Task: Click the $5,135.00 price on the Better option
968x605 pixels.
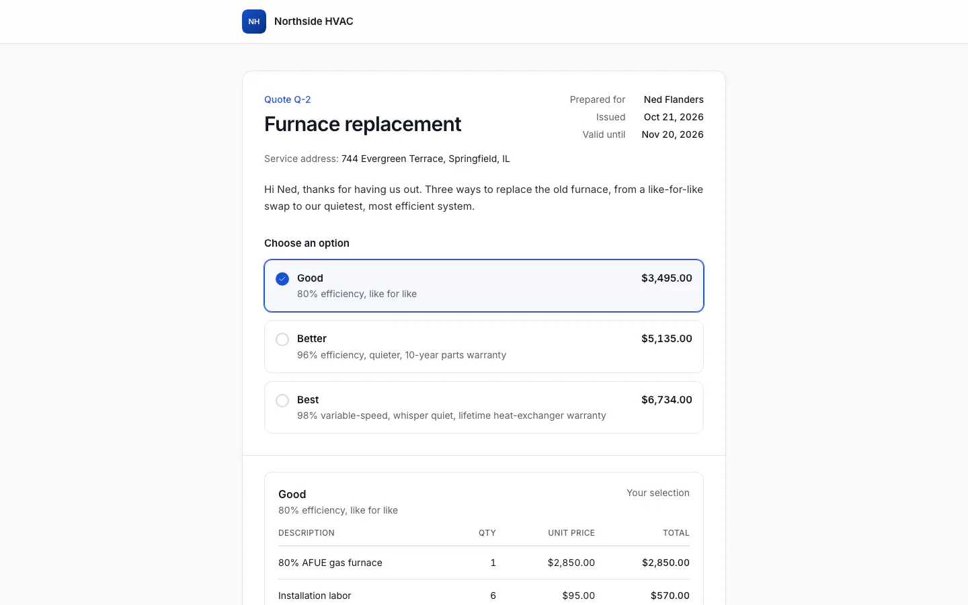Action: click(x=667, y=339)
